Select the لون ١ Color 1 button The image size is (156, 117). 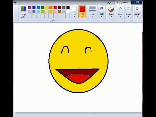[x=82, y=12]
